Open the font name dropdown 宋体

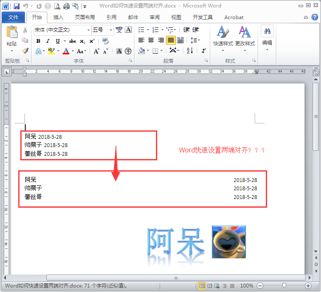(88, 30)
